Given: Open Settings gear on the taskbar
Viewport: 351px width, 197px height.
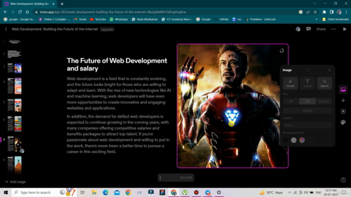Looking at the screenshot, I should [219, 192].
